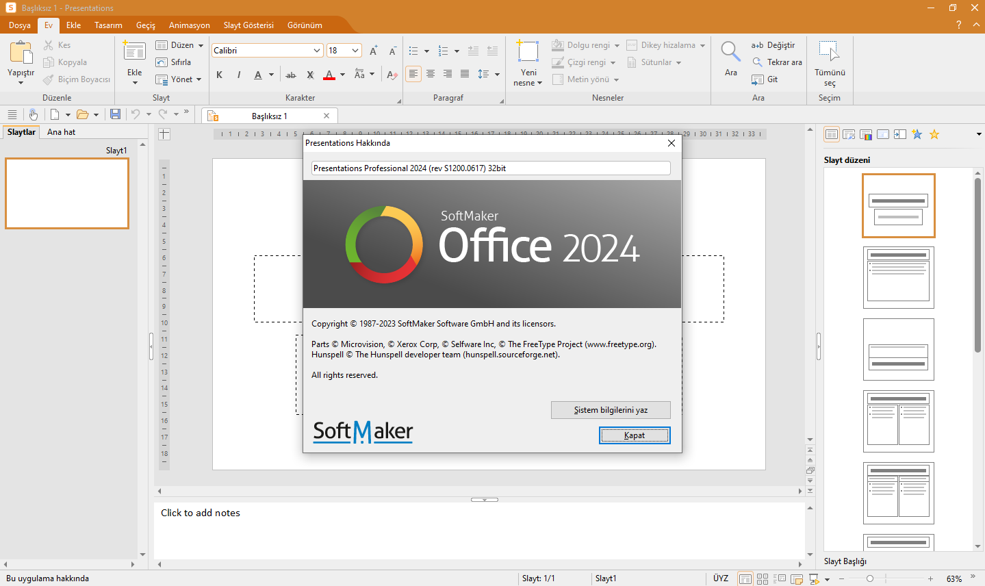Toggle italic I formatting
The width and height of the screenshot is (985, 586).
(238, 75)
